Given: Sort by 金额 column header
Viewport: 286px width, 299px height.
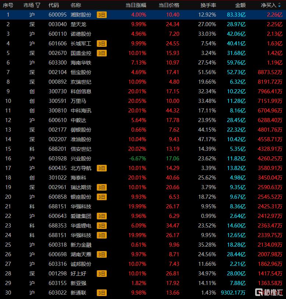Looking at the screenshot, I should [x=240, y=5].
